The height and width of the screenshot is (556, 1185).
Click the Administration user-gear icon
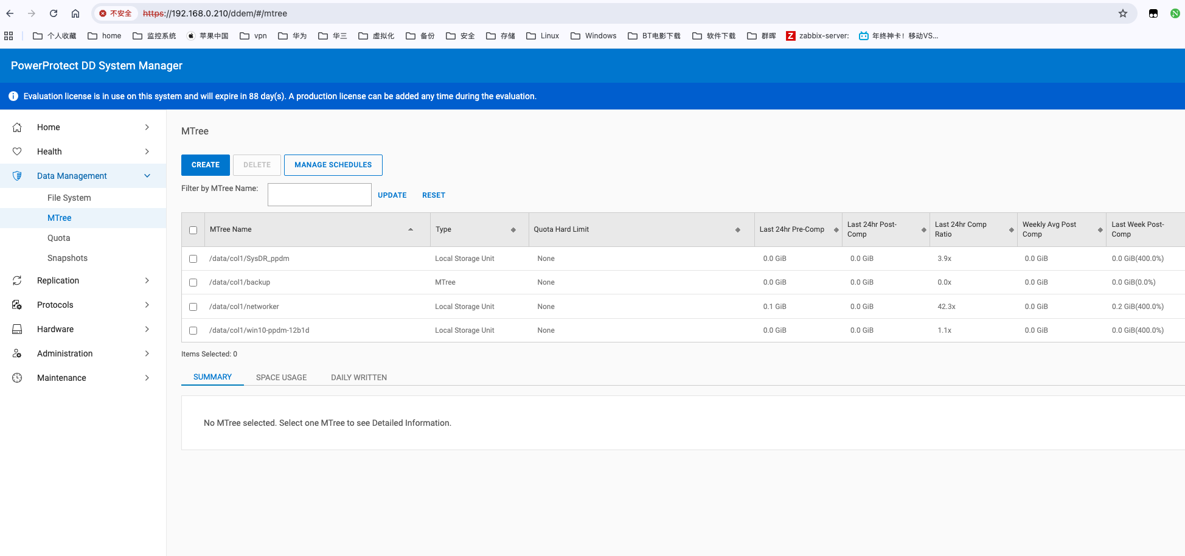click(17, 353)
